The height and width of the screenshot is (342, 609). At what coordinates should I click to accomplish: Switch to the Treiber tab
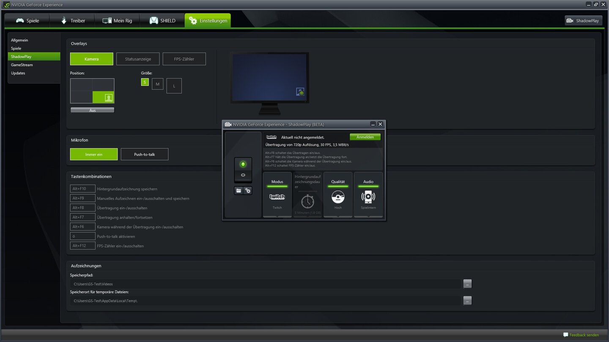72,21
